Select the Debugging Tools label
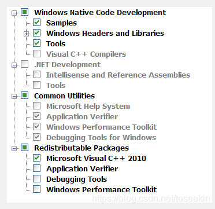This screenshot has height=209, width=215. (x=77, y=179)
